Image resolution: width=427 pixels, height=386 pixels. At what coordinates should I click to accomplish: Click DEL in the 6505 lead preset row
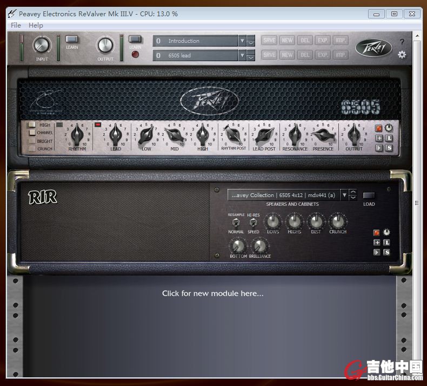coord(305,55)
